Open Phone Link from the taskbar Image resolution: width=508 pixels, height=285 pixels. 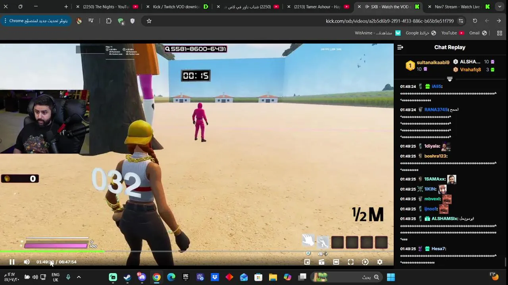click(x=200, y=277)
